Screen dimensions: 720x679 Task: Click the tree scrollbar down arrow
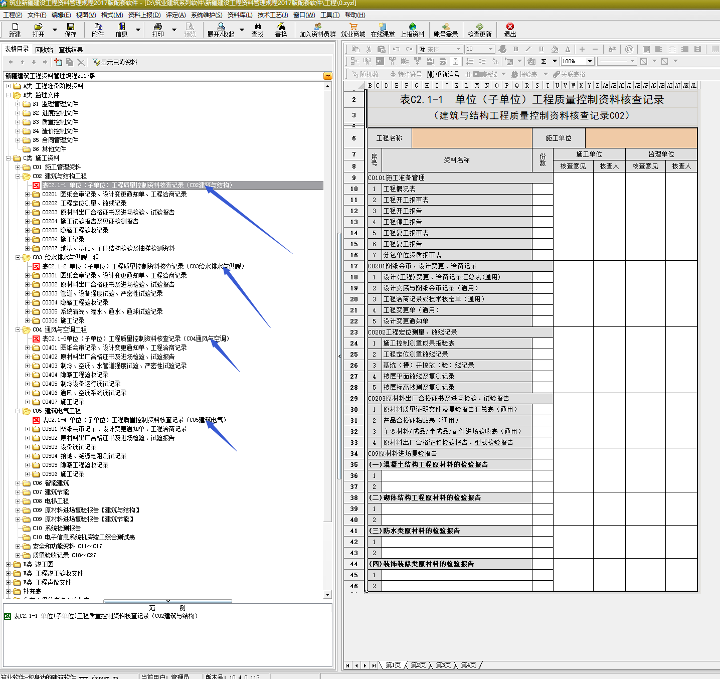point(328,595)
